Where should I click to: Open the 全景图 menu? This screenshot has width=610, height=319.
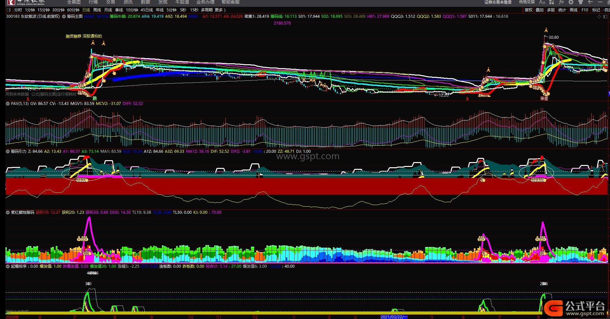pos(74,2)
